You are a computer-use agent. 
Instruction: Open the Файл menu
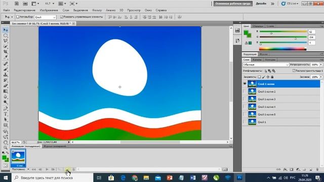click(x=7, y=10)
